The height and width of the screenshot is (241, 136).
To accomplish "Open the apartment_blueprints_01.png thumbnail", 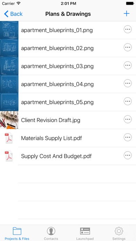I will click(x=9, y=30).
